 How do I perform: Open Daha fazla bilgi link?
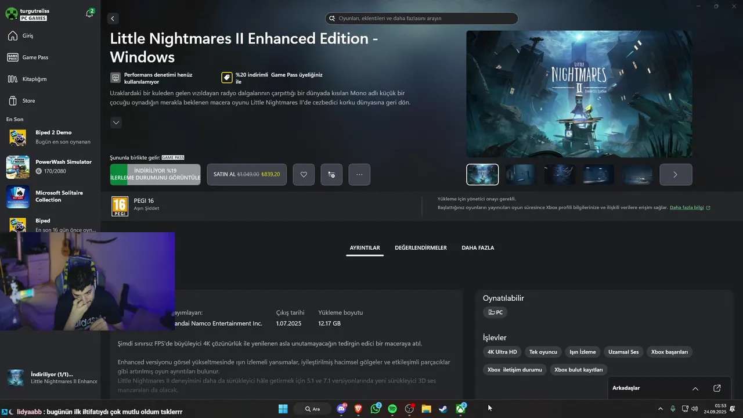pos(690,207)
